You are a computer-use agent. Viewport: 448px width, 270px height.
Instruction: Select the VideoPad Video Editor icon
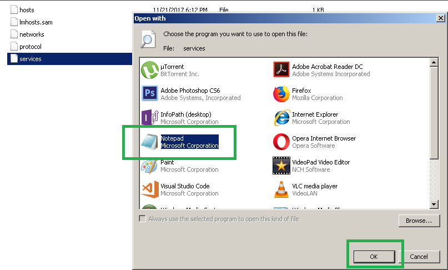coord(281,166)
